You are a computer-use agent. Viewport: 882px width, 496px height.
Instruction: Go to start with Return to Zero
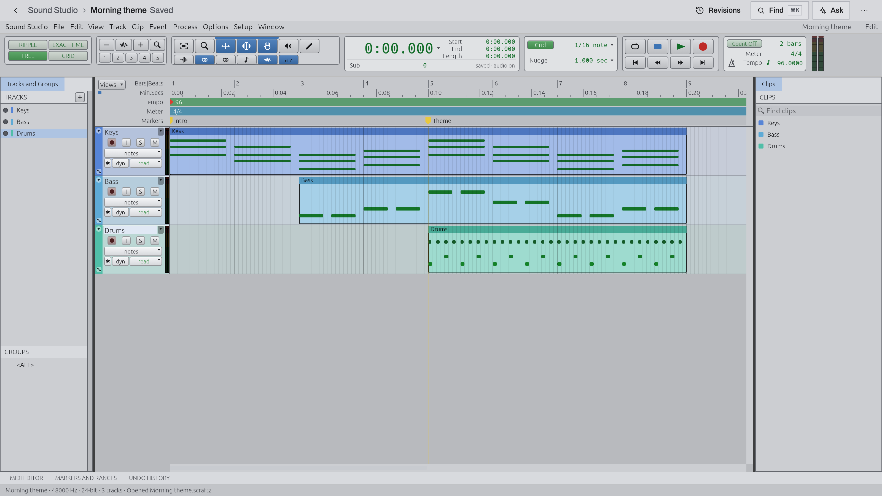[x=635, y=63]
